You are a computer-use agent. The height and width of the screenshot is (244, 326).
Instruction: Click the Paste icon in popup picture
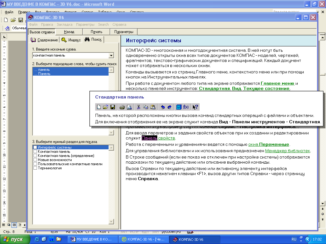(153, 107)
